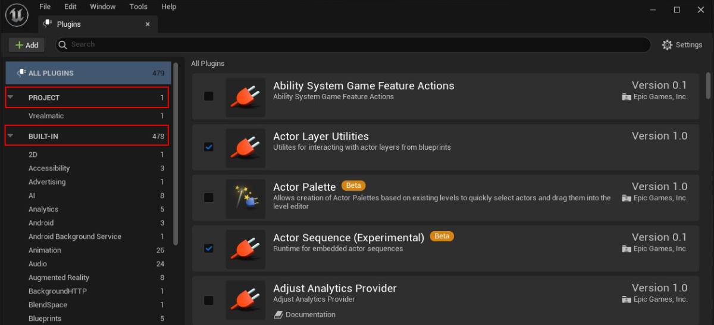Click the All Plugins category icon
The height and width of the screenshot is (325, 714).
tap(21, 73)
